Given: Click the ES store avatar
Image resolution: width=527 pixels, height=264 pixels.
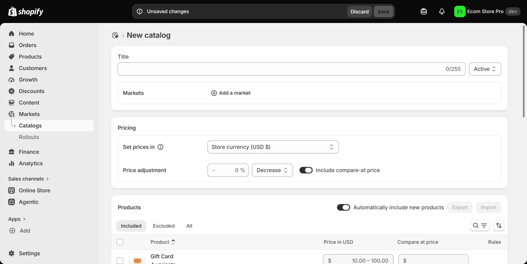Looking at the screenshot, I should click(x=460, y=12).
